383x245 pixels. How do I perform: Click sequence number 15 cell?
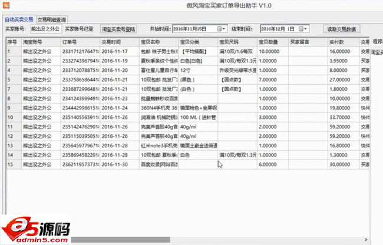click(x=14, y=164)
